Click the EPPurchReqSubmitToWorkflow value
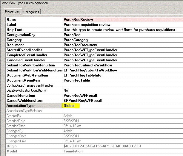The height and width of the screenshot is (156, 183). click(x=90, y=70)
